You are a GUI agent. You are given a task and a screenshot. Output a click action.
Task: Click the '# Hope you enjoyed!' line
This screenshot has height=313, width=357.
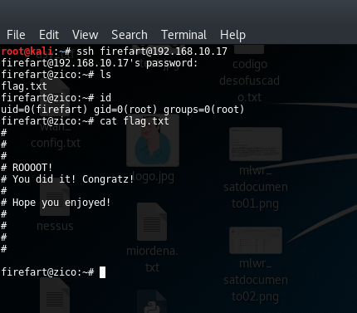coord(56,203)
